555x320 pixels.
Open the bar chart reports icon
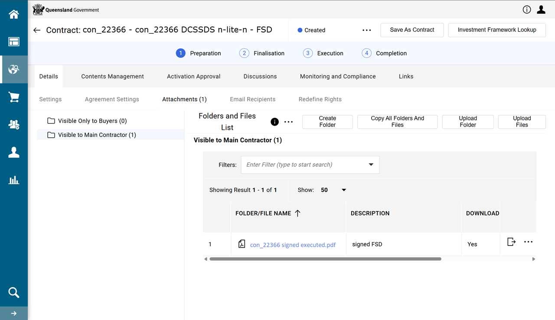[x=14, y=180]
